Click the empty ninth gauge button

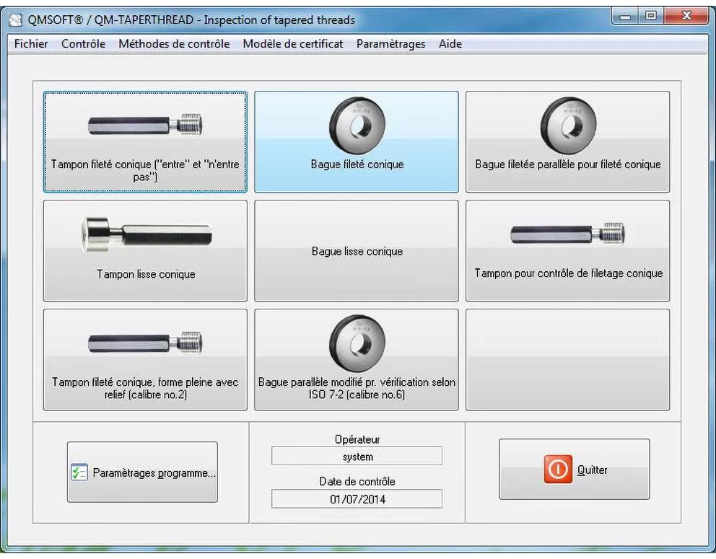[x=567, y=360]
